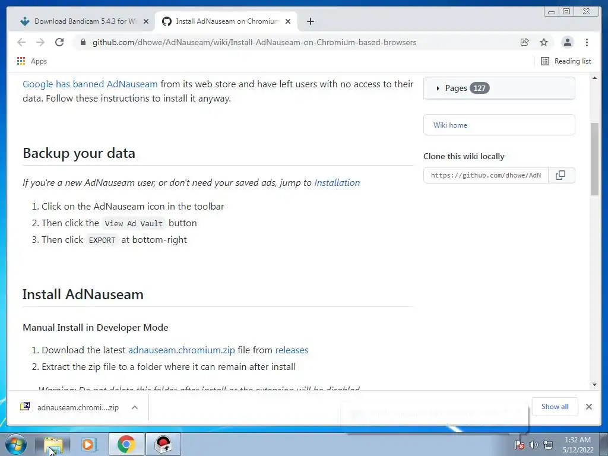Bookmark this tab with the star icon

(544, 42)
